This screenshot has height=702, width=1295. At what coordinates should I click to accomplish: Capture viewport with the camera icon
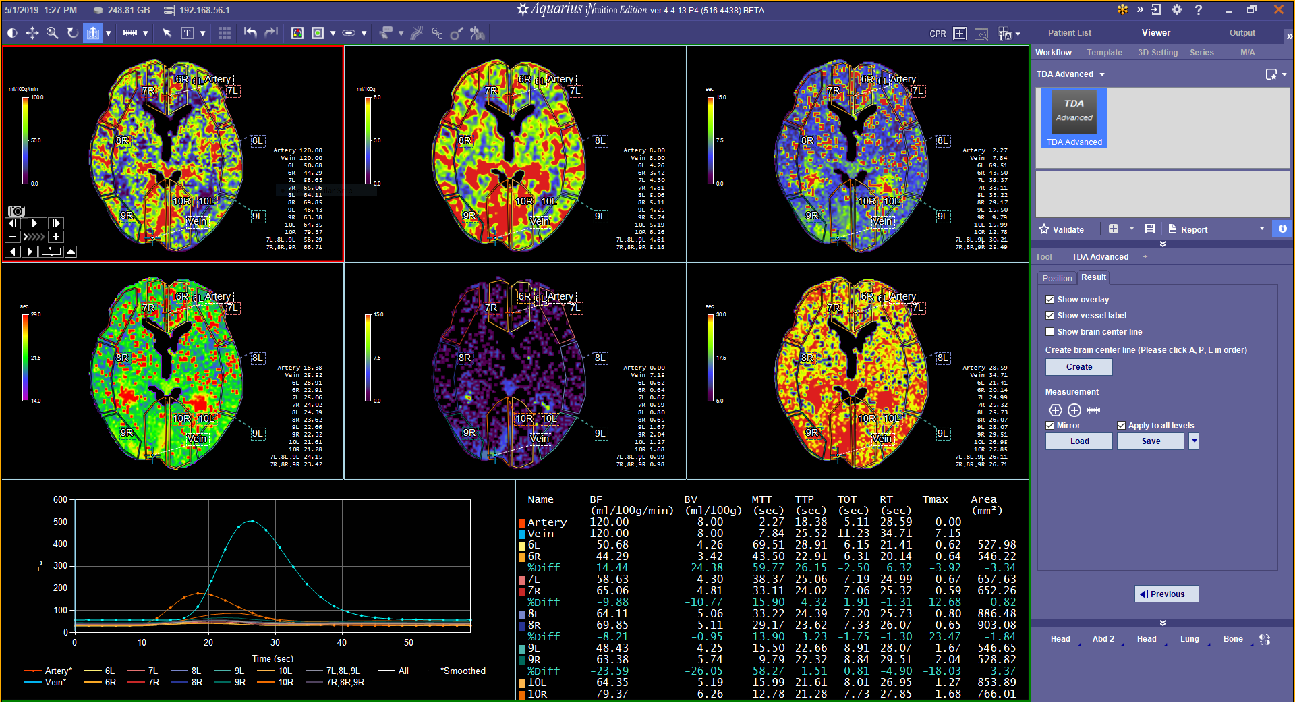(x=17, y=211)
